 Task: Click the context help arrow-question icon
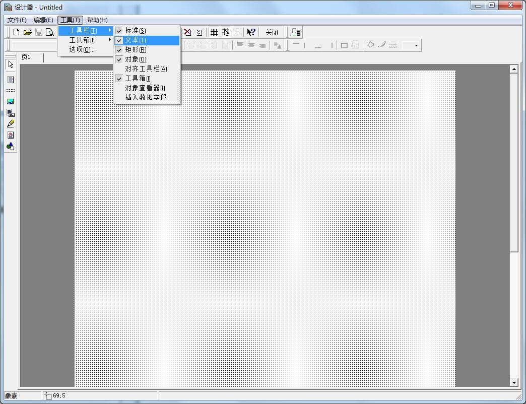(251, 32)
